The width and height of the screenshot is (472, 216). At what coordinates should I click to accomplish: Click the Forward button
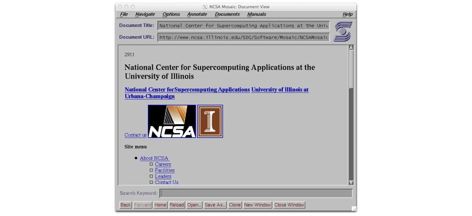point(142,205)
